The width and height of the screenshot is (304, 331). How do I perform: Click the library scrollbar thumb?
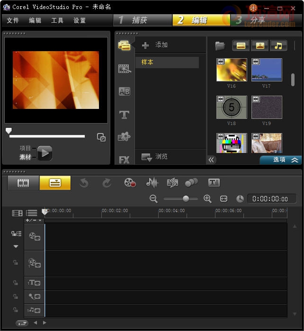tap(293, 80)
